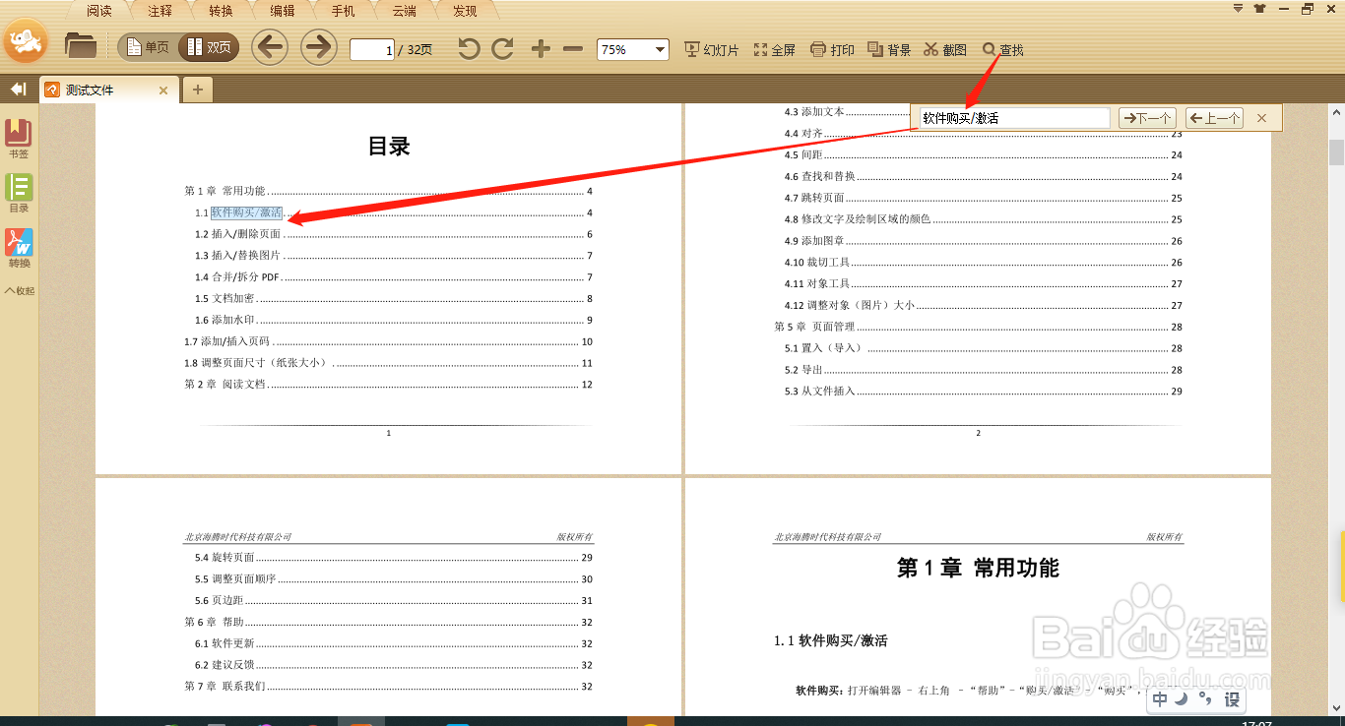Open the 云端 cloud tab
Image resolution: width=1345 pixels, height=726 pixels.
point(403,11)
